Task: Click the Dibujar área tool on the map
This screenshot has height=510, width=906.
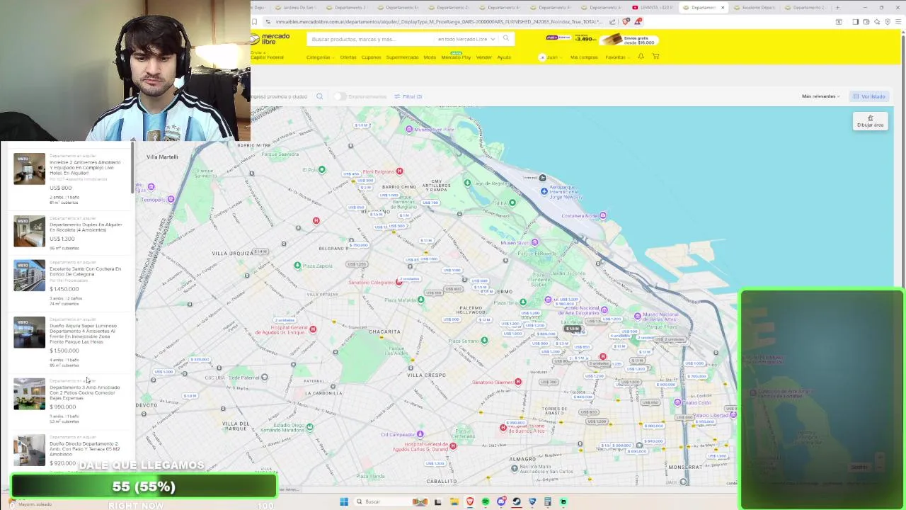Action: pyautogui.click(x=870, y=121)
